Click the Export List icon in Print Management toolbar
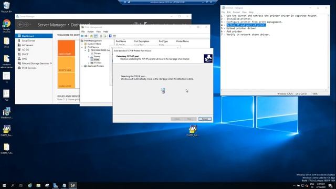Viewport: 336px width, 189px height. pyautogui.click(x=105, y=36)
